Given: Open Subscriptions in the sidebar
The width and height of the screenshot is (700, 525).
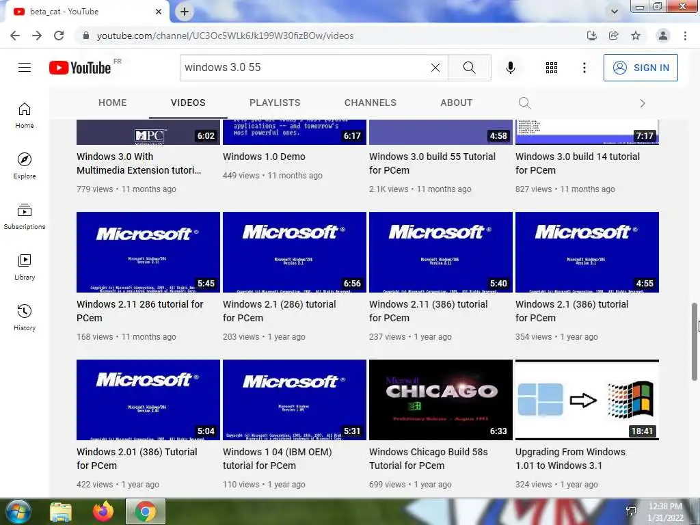Looking at the screenshot, I should 25,216.
